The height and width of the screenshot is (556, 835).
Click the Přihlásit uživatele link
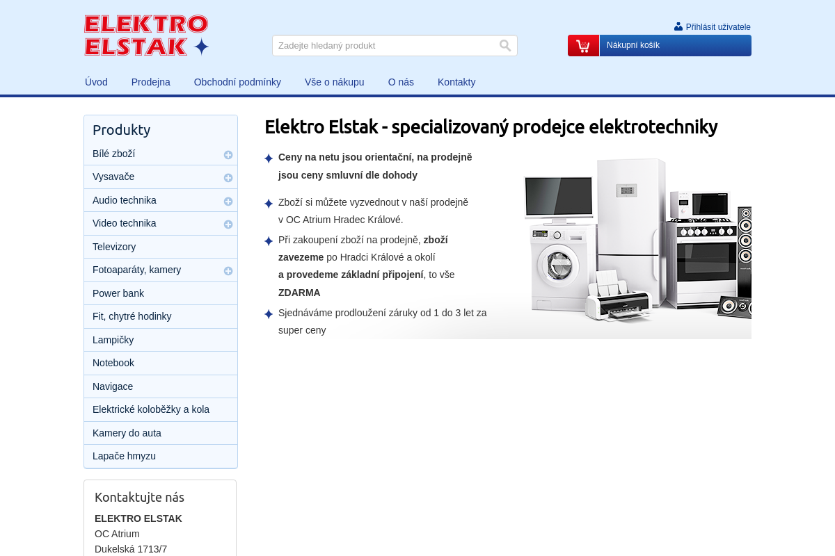click(718, 27)
